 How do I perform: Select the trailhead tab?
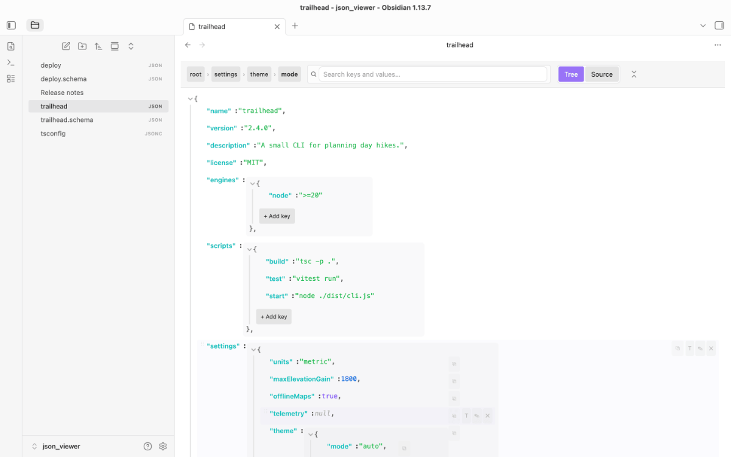point(235,27)
